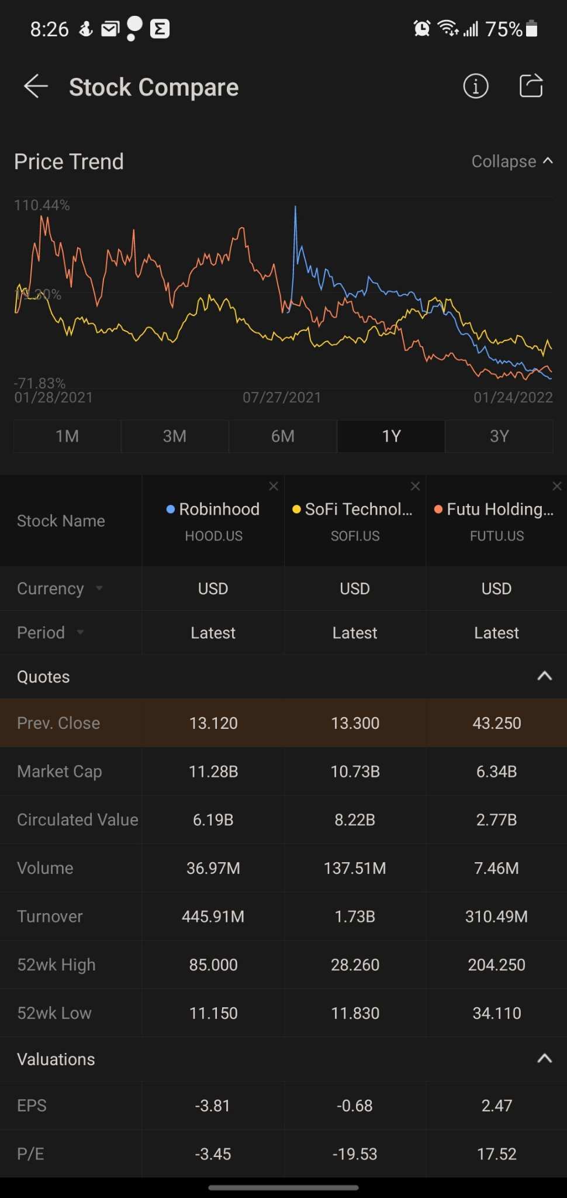The width and height of the screenshot is (567, 1198).
Task: Click 52wk Low value 11.830
Action: pyautogui.click(x=355, y=1013)
